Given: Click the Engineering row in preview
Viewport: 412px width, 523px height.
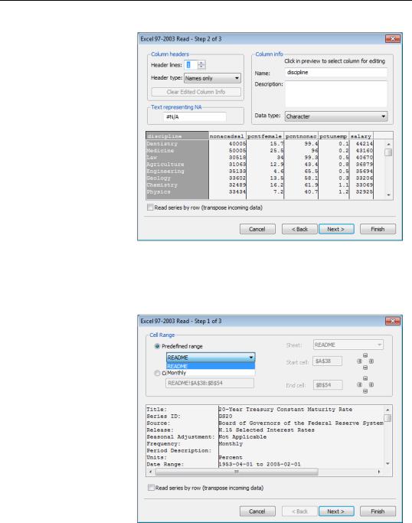Looking at the screenshot, I should click(x=260, y=171).
